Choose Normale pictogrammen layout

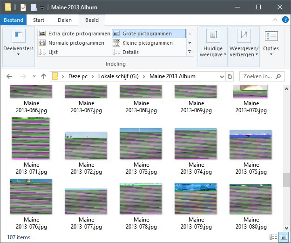pos(71,43)
